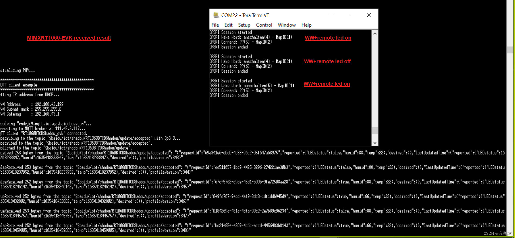This screenshot has width=515, height=238.
Task: Click the broker address 111.45.3.117 text
Action: [x=67, y=129]
